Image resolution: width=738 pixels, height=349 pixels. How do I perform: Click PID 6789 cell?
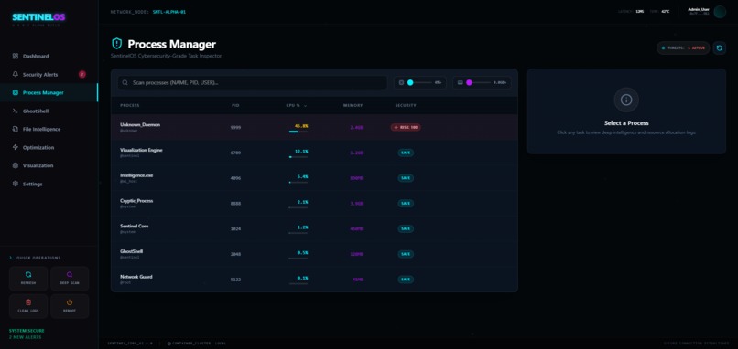point(235,153)
